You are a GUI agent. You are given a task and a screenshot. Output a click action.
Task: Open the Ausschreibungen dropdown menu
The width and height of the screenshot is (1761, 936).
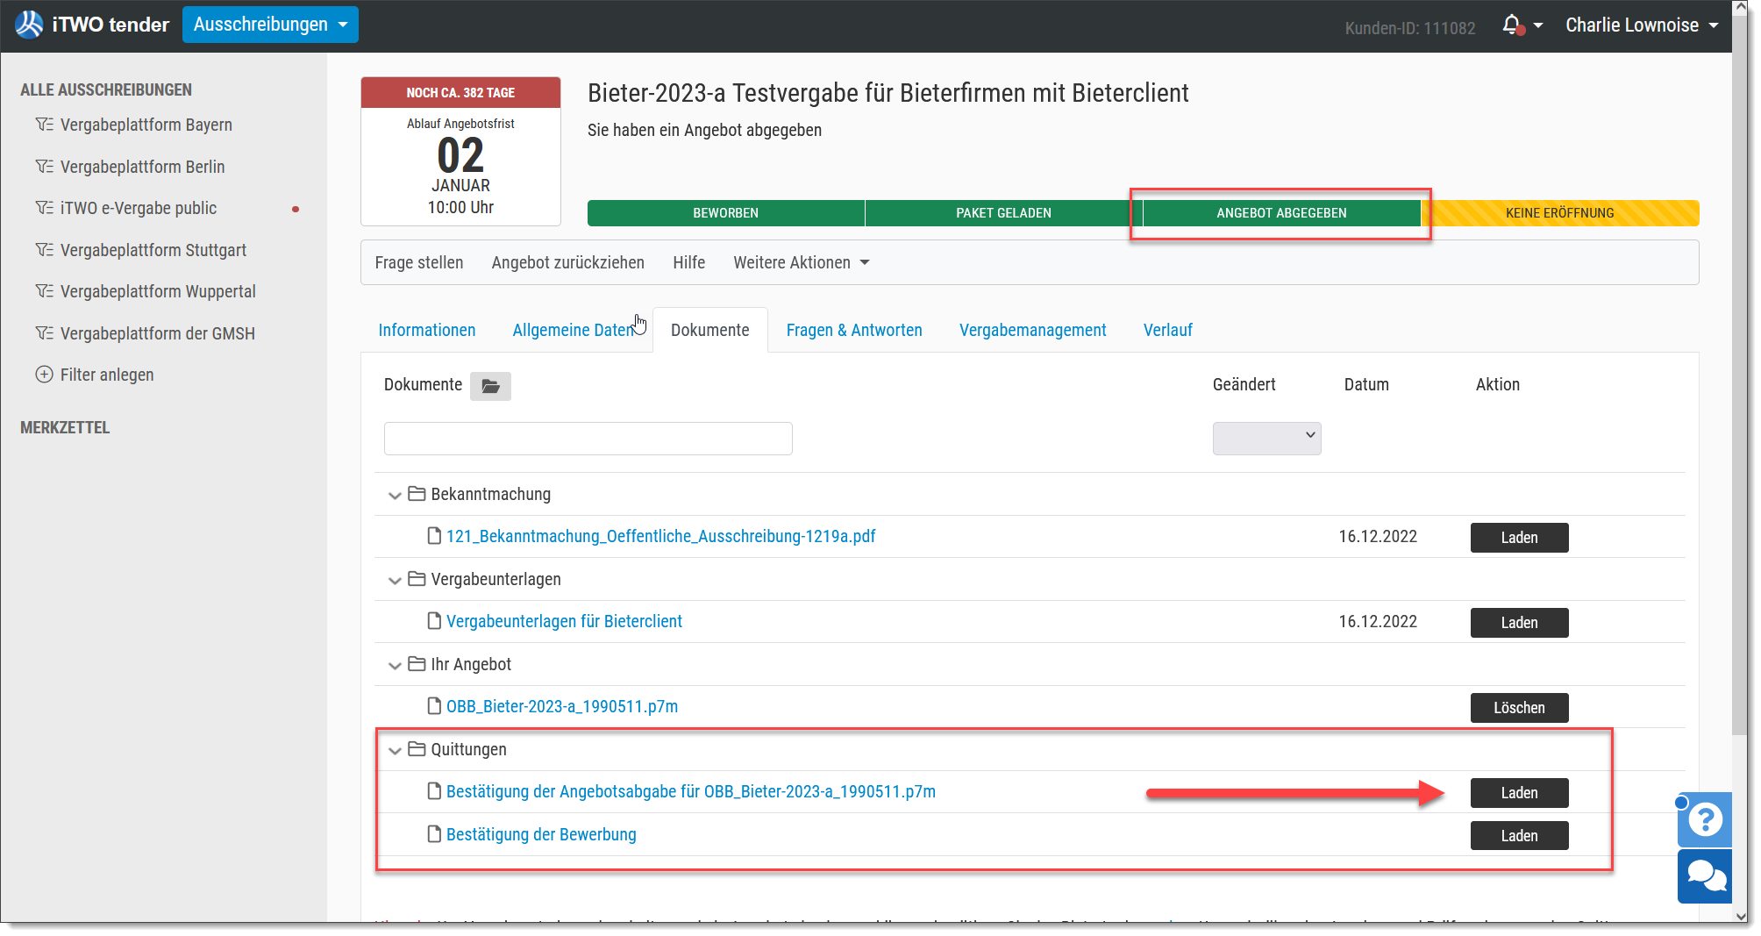coord(270,25)
